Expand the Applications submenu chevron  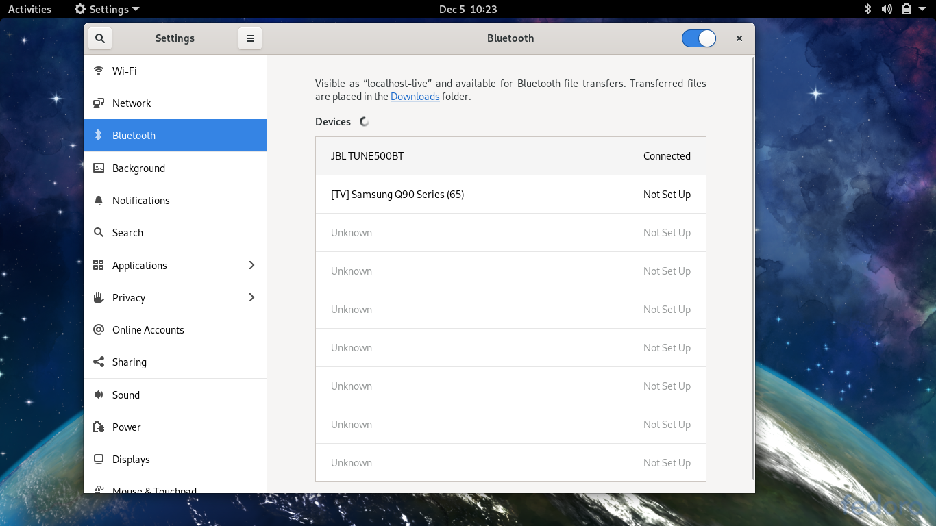pos(251,265)
